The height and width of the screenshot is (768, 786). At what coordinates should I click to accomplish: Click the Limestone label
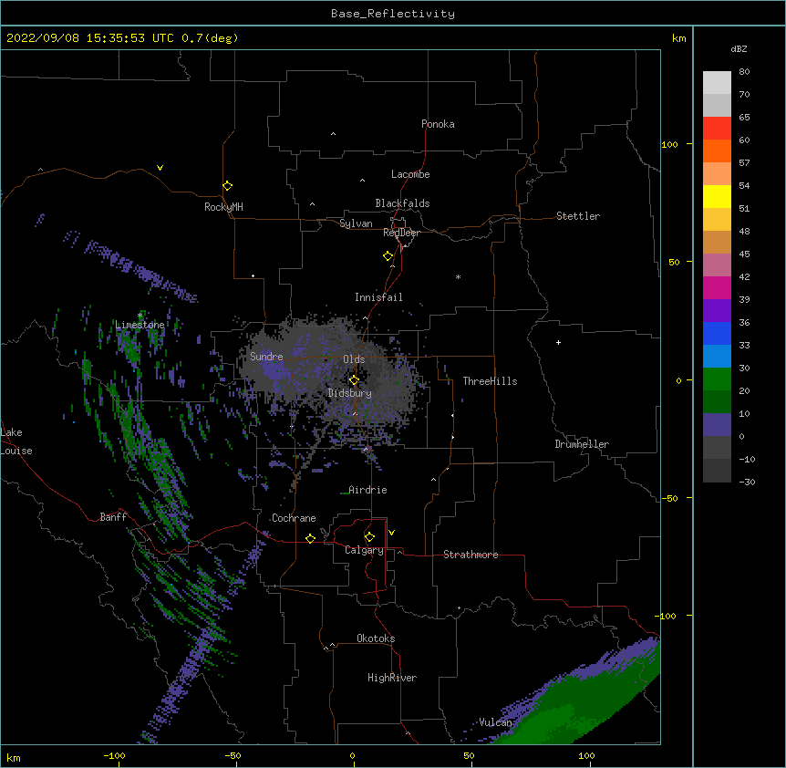(x=140, y=325)
